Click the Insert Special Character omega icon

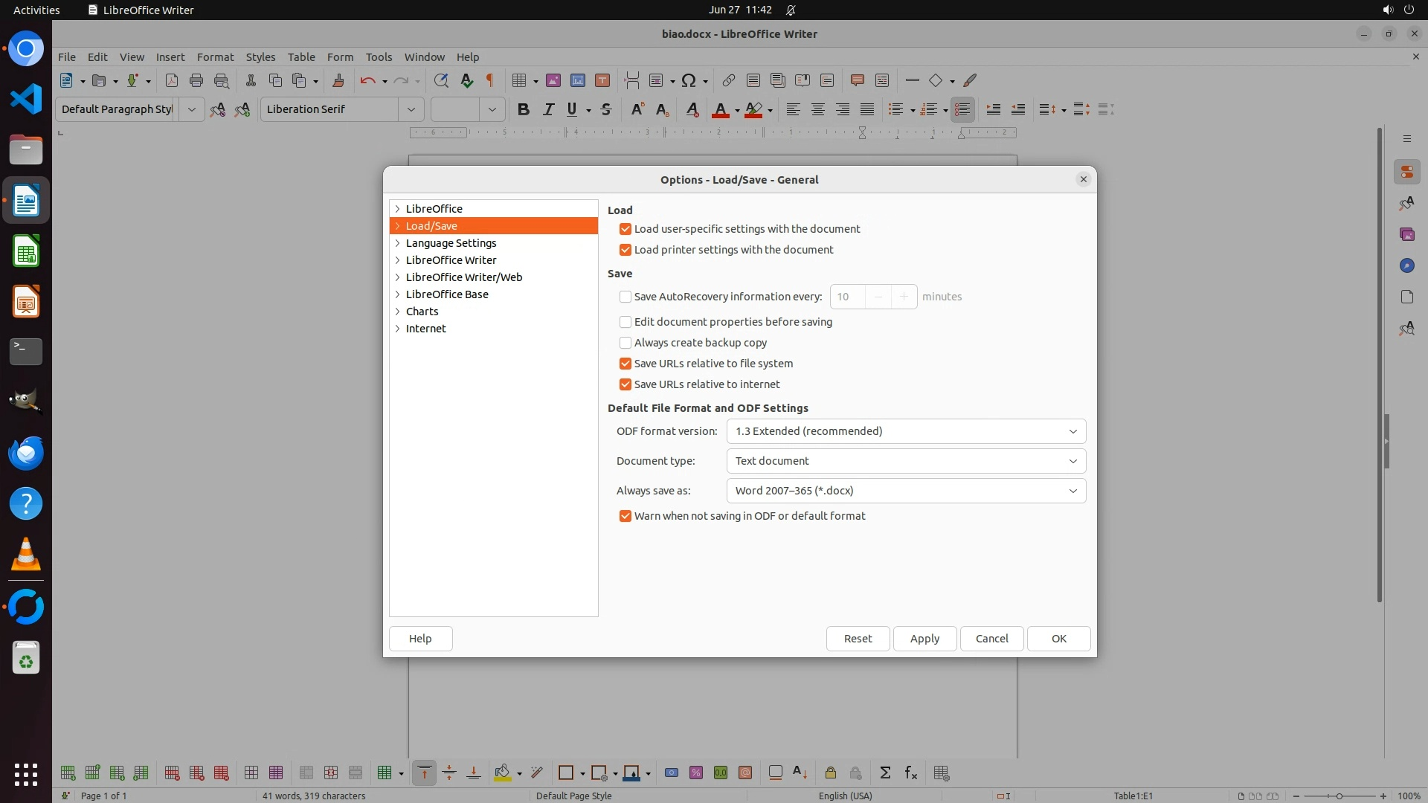point(689,80)
